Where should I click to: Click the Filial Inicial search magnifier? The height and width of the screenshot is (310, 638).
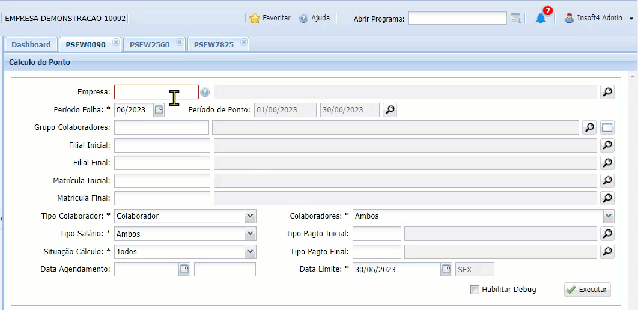[607, 145]
